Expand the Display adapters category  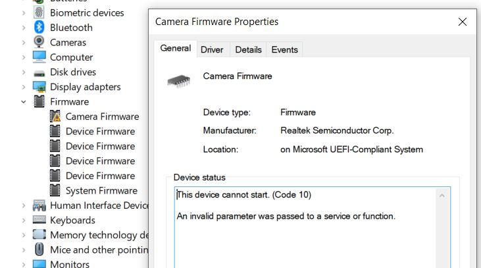click(x=24, y=87)
